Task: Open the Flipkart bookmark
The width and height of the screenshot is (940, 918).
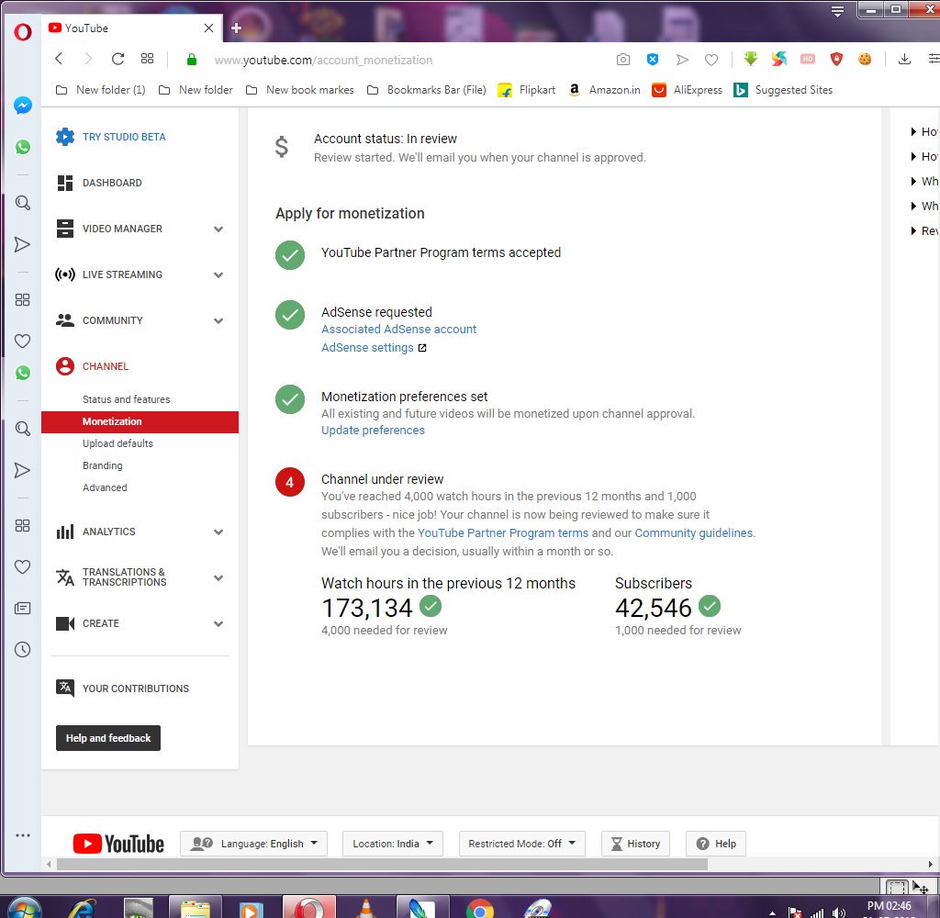Action: [x=528, y=90]
